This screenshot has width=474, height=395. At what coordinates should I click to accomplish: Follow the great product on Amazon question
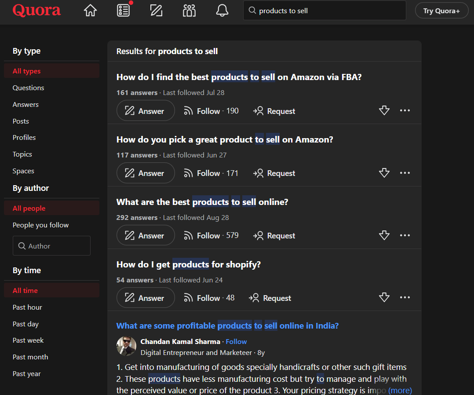(x=211, y=173)
